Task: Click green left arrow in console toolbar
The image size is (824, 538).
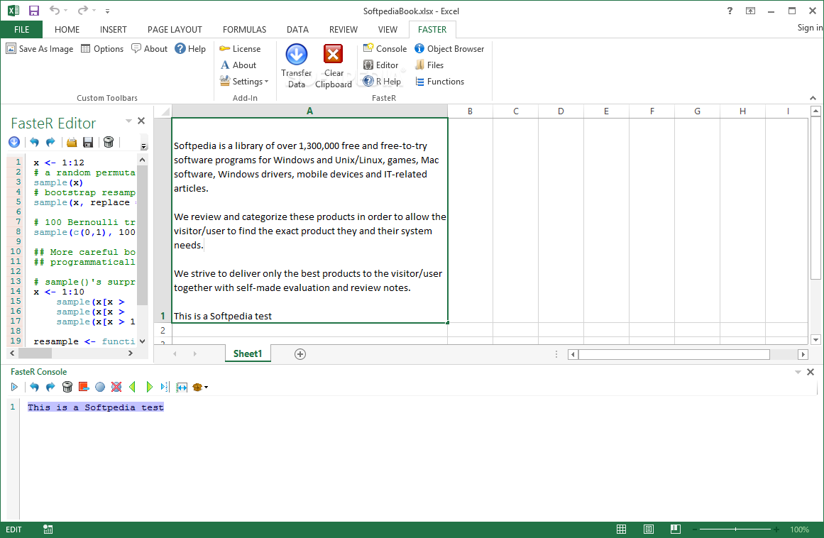Action: click(133, 388)
